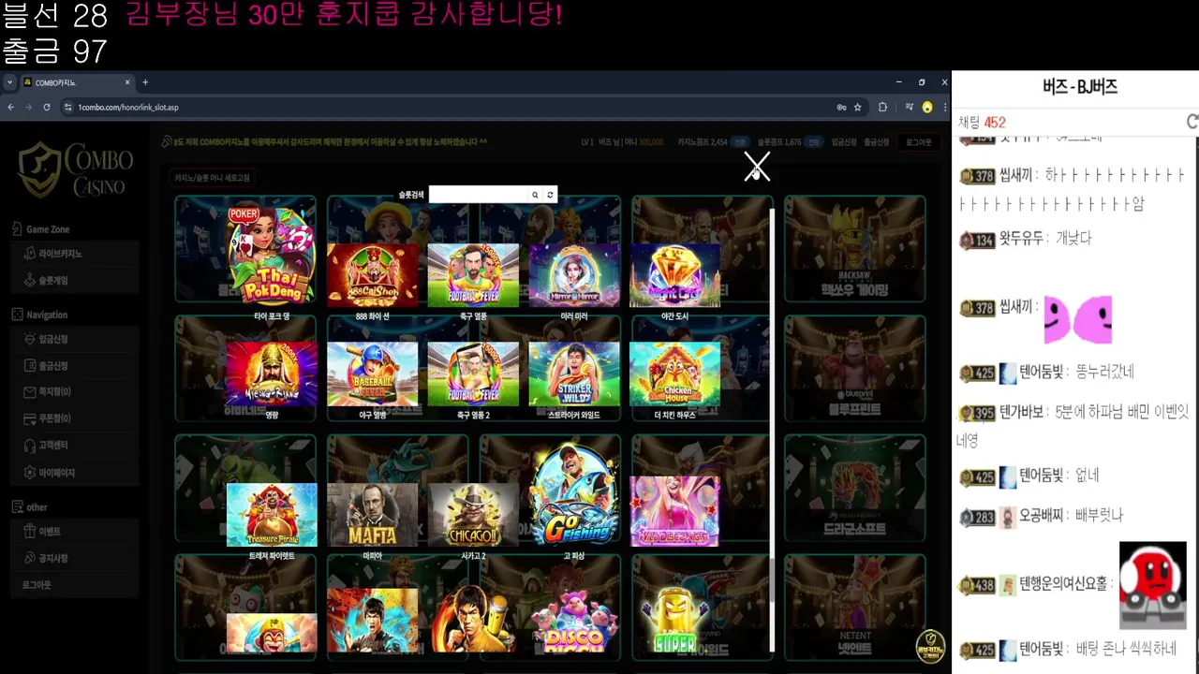Viewport: 1199px width, 674px height.
Task: Close the slot game popup with the X
Action: (x=757, y=167)
